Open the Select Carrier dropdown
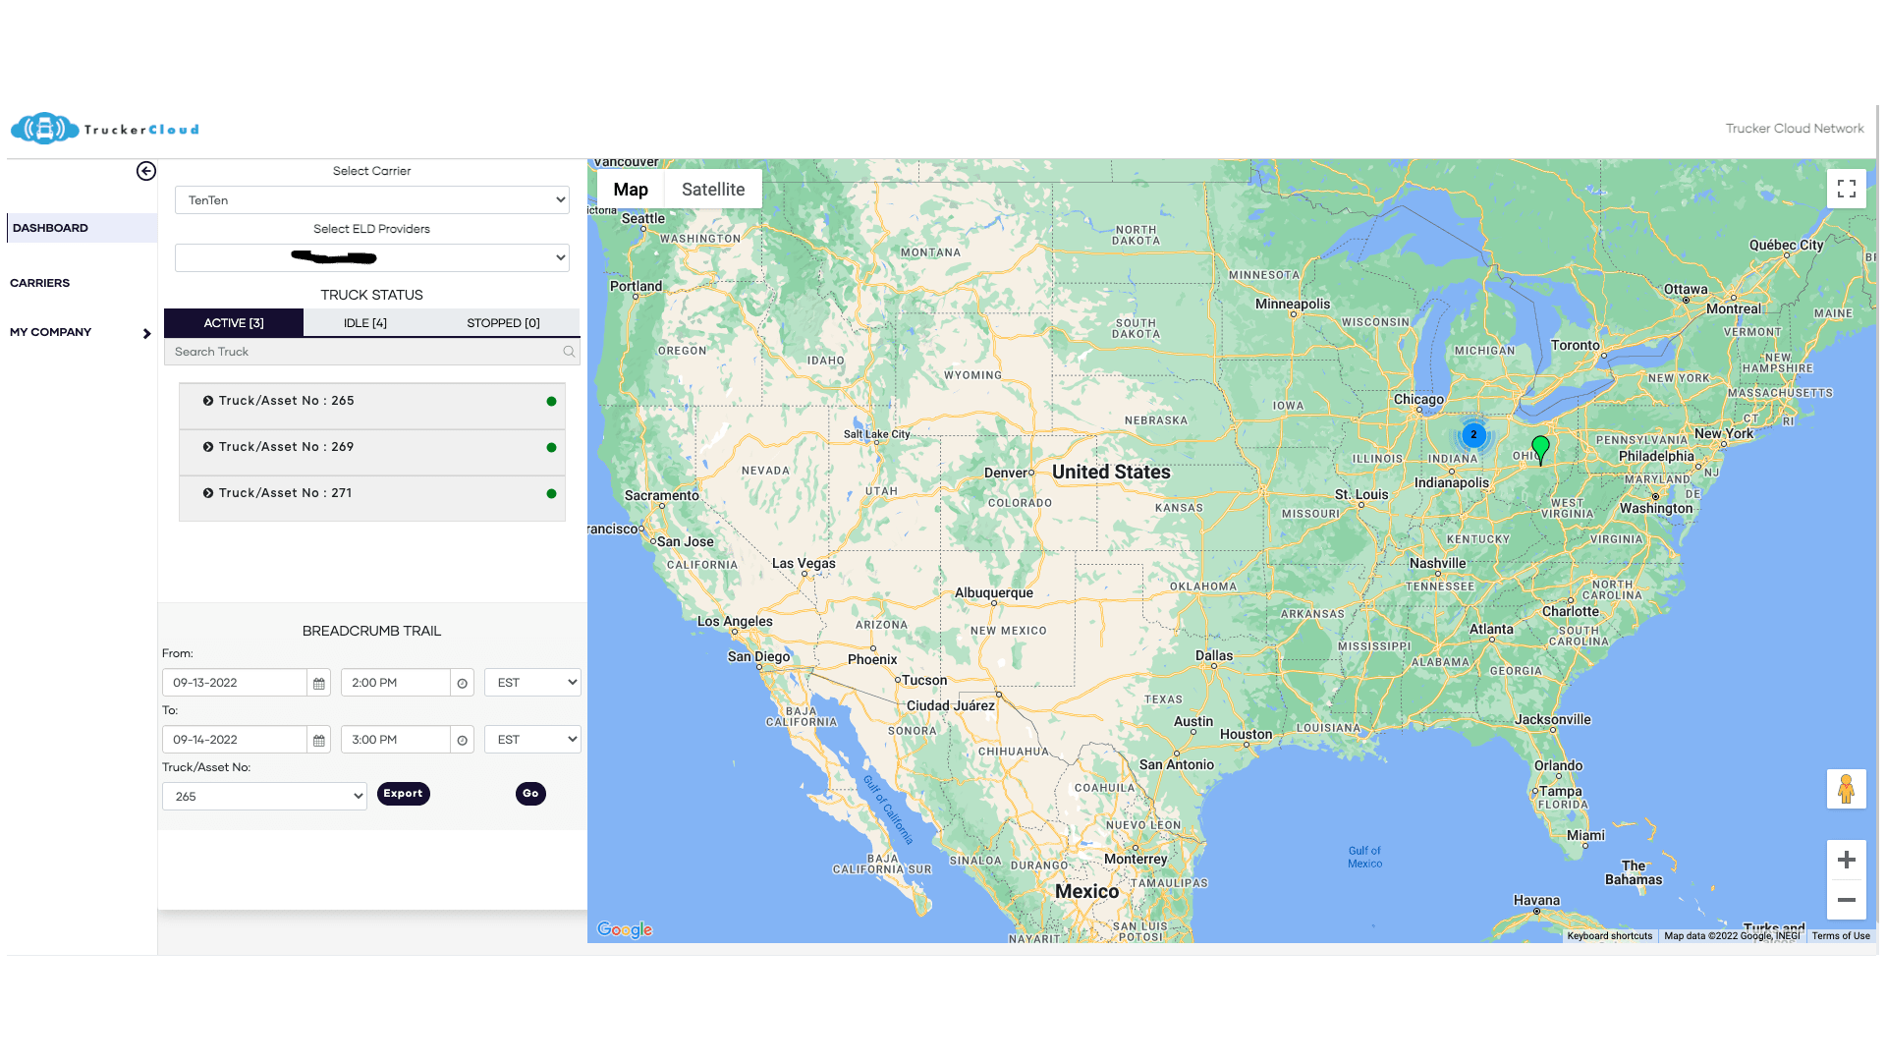This screenshot has width=1886, height=1061. coord(371,200)
